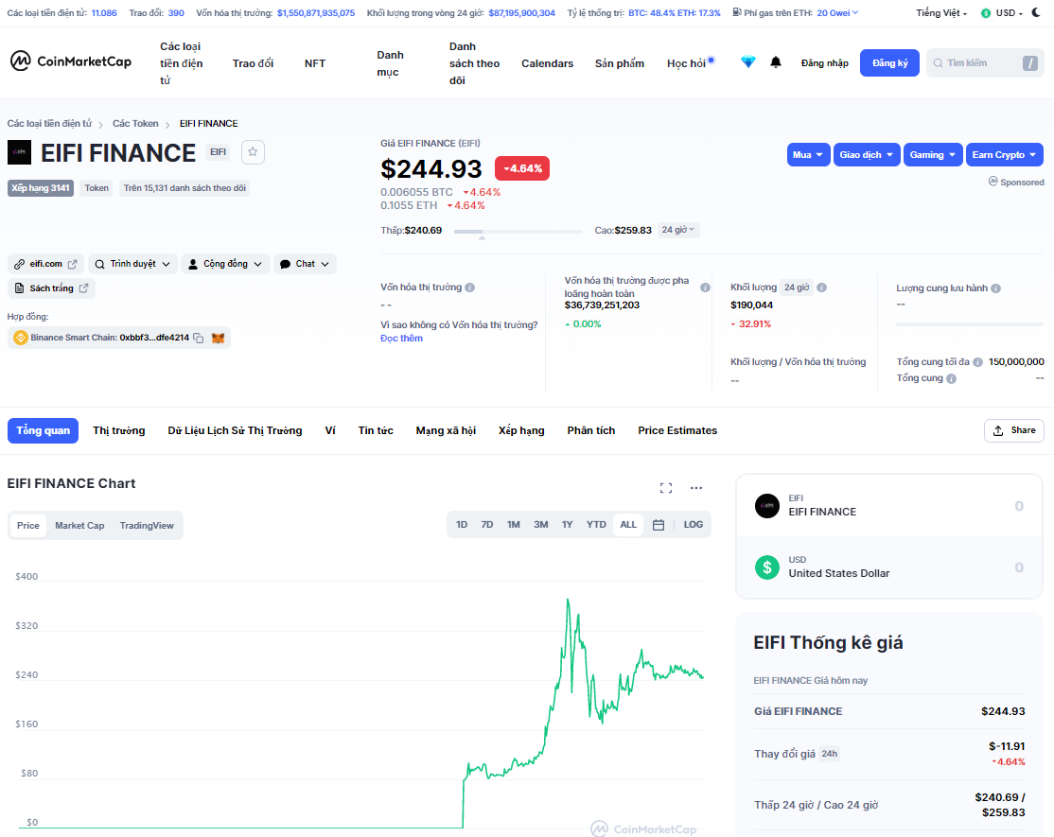The width and height of the screenshot is (1054, 837).
Task: Open chart more options menu
Action: click(696, 488)
